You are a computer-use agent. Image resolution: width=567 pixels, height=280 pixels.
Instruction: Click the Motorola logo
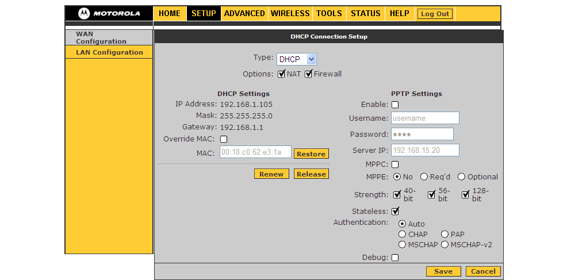(x=108, y=13)
